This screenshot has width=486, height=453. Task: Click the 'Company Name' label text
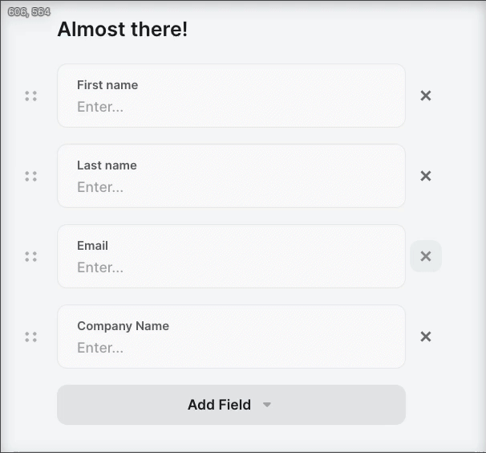coord(123,326)
